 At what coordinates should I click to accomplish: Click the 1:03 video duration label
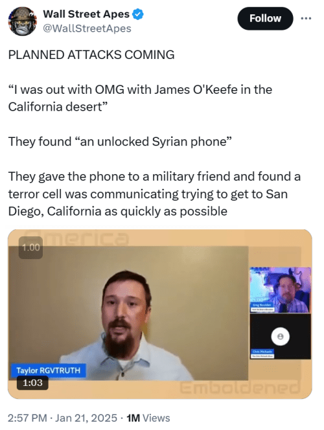click(32, 383)
